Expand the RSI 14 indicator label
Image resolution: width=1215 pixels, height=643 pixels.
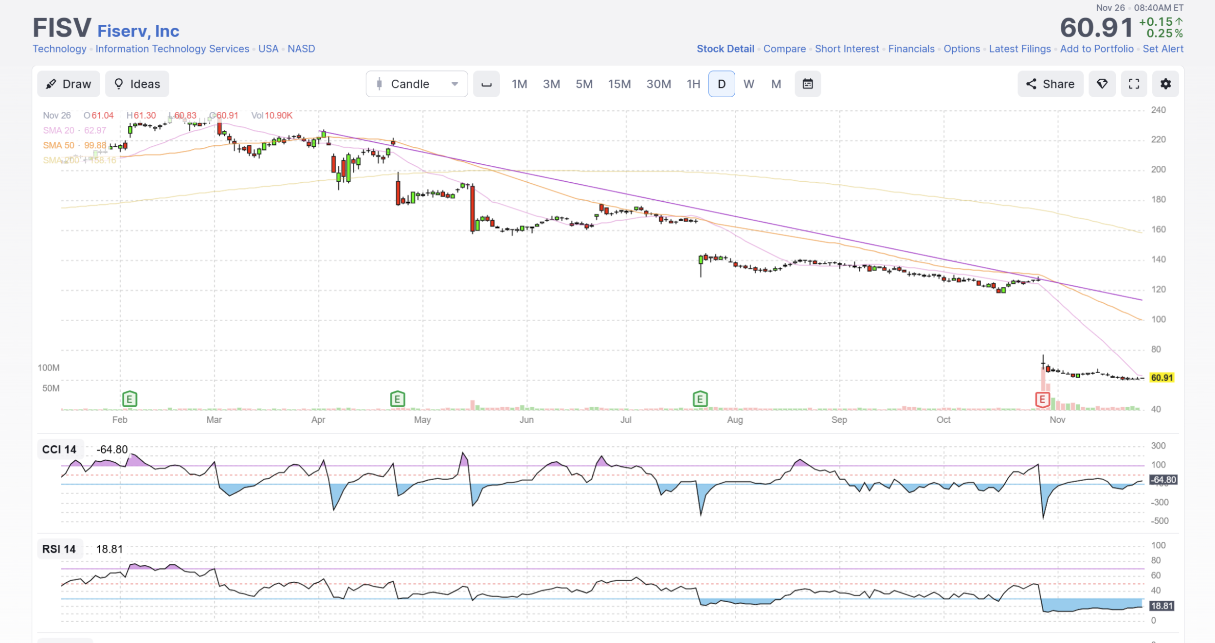(x=59, y=549)
